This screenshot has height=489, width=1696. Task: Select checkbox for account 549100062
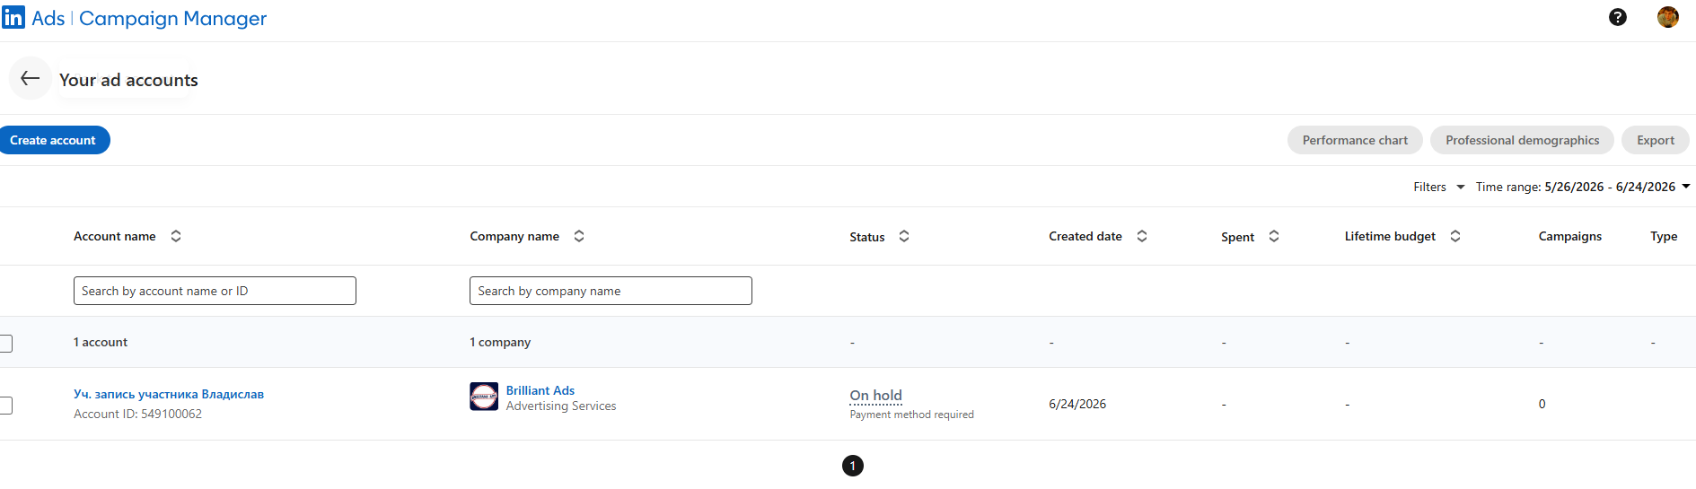point(5,406)
